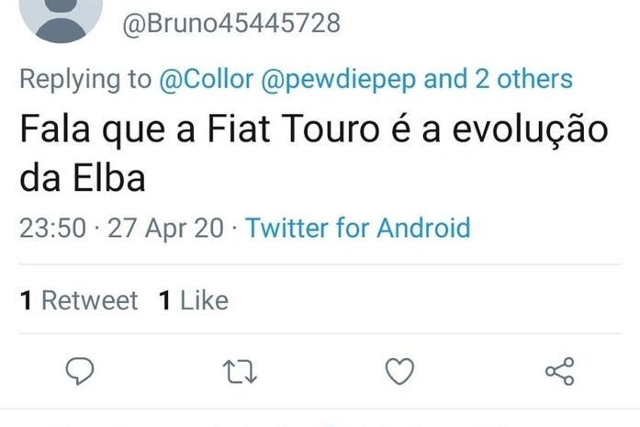
Task: Visit the @pewdiepep mention link
Action: (339, 79)
